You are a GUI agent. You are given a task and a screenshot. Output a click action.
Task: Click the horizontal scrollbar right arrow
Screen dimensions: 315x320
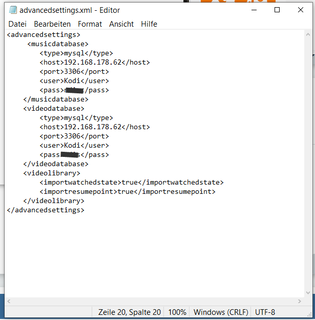click(300, 301)
